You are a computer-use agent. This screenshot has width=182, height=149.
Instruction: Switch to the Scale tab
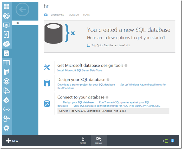click(86, 15)
